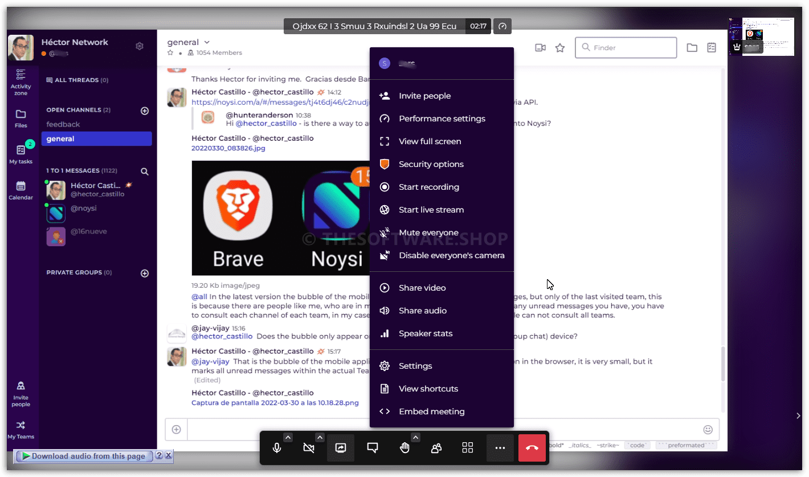Mute the microphone in meeting toolbar

click(277, 448)
